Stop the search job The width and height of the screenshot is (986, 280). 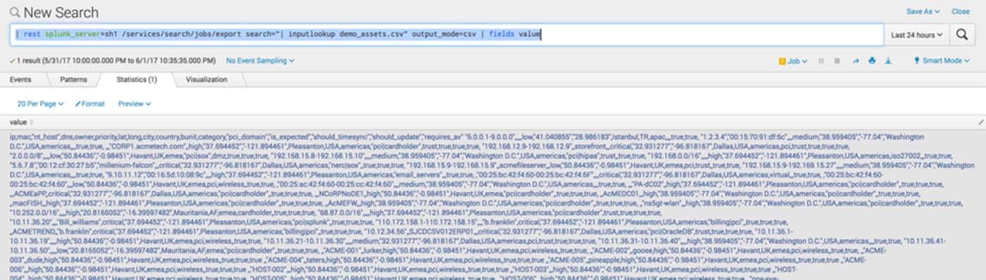click(x=837, y=61)
